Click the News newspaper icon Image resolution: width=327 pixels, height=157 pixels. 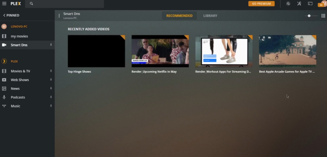pos(4,88)
